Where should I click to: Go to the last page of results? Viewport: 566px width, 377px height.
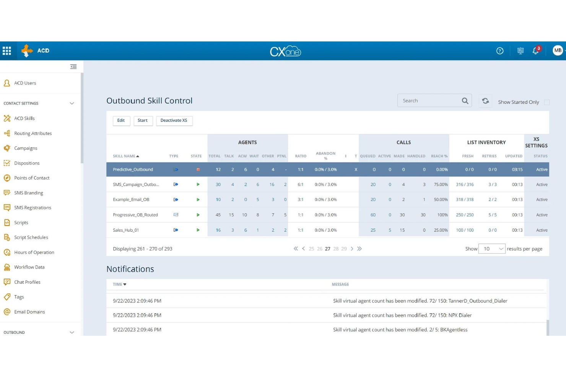[359, 249]
